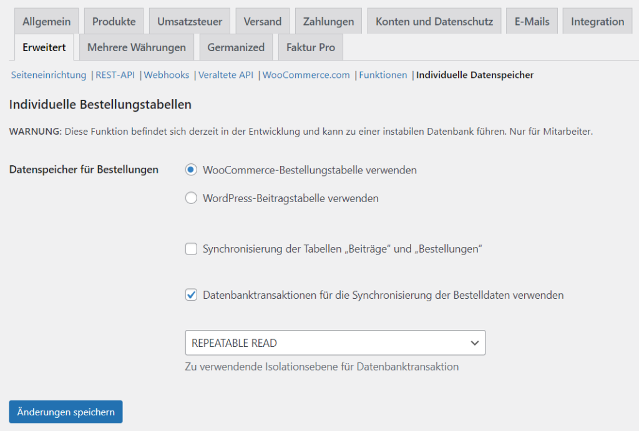The height and width of the screenshot is (431, 639).
Task: Open the Mehrere Währungen tab
Action: point(137,47)
